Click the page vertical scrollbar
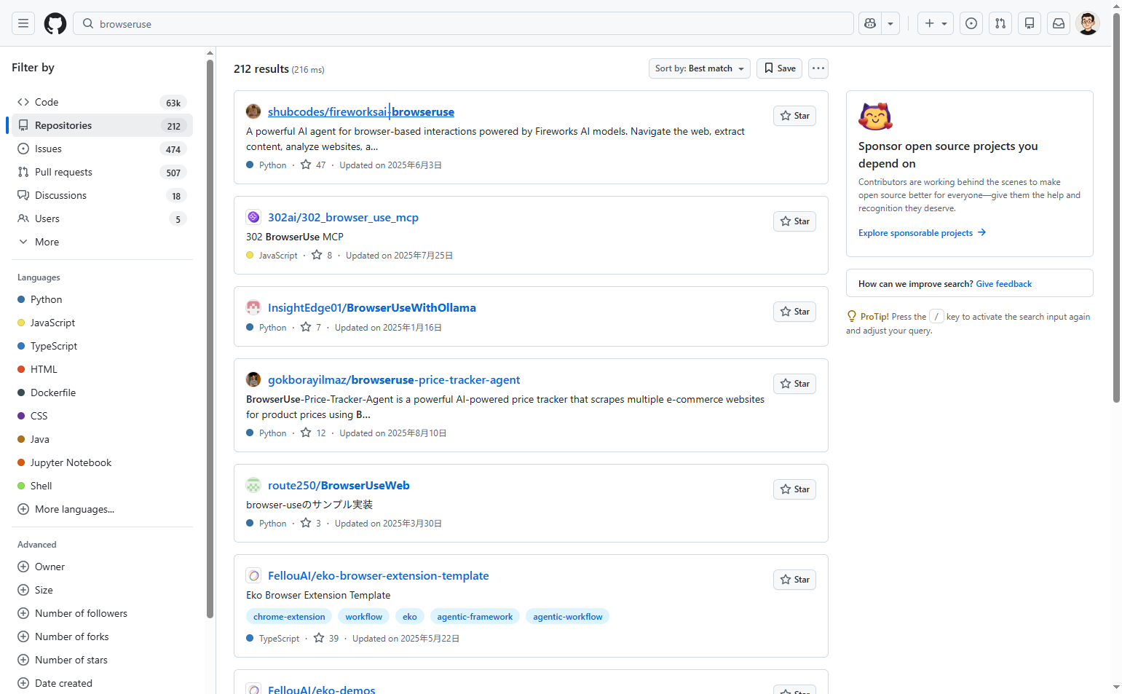The image size is (1122, 694). (x=1116, y=206)
